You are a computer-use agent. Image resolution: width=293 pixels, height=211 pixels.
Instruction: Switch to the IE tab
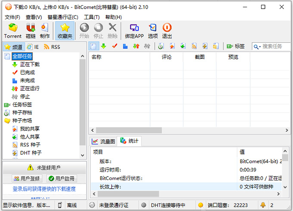[x=33, y=47]
